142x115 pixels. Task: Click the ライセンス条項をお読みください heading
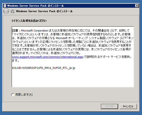pyautogui.click(x=29, y=21)
